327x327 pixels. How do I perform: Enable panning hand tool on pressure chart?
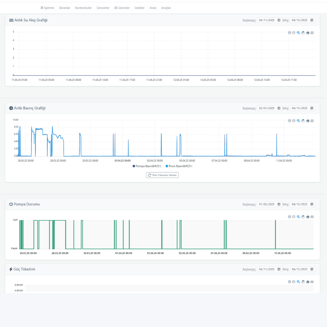(303, 121)
